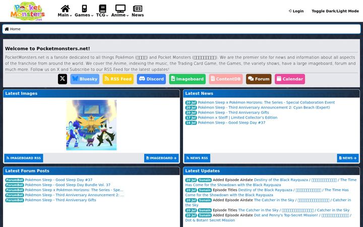Click the Latest Updates panel header
Screen dimensions: 363x227
271,171
